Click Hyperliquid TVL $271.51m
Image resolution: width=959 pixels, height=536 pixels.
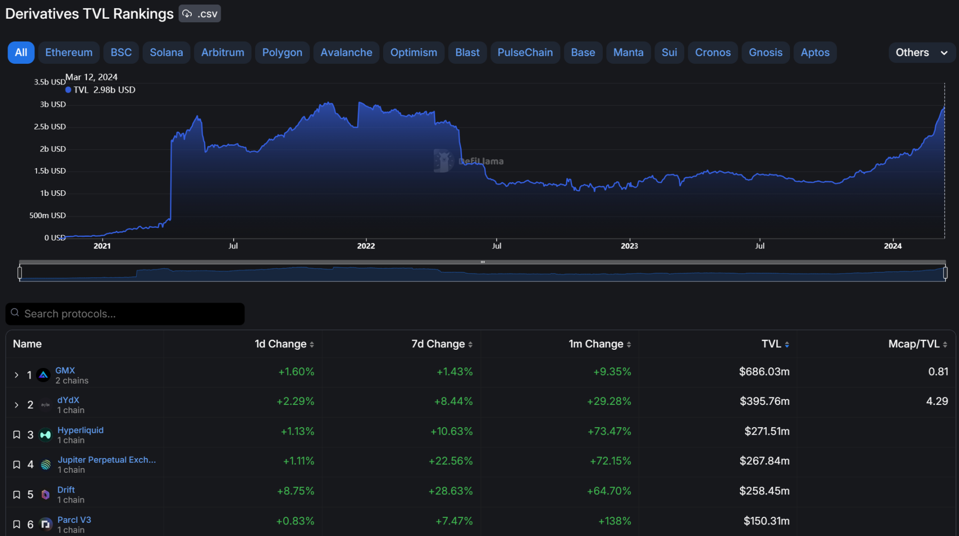(x=767, y=431)
